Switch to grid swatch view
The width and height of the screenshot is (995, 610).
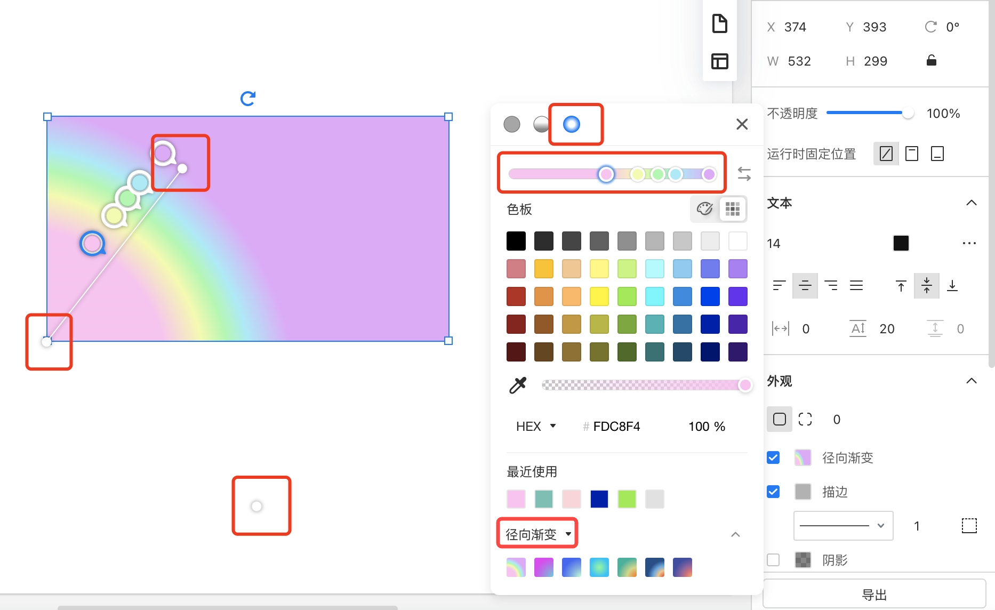(733, 209)
